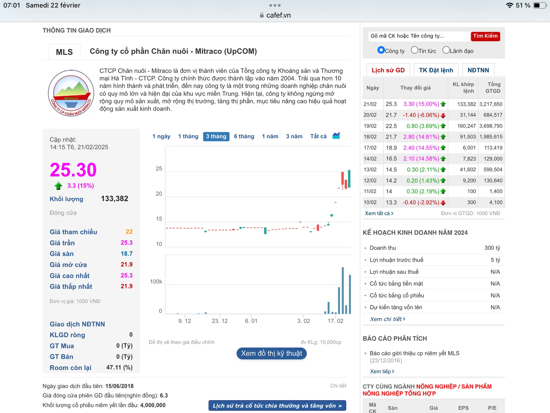
Task: Click the green up arrow for 18/02
Action: (443, 137)
